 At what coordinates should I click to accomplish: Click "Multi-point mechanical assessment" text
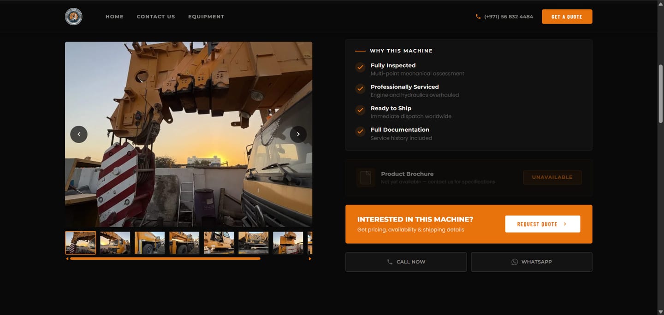point(417,74)
